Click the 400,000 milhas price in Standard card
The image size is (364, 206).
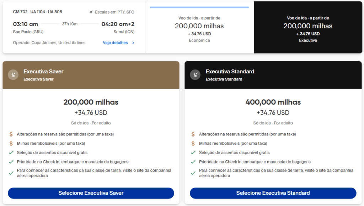tap(273, 102)
